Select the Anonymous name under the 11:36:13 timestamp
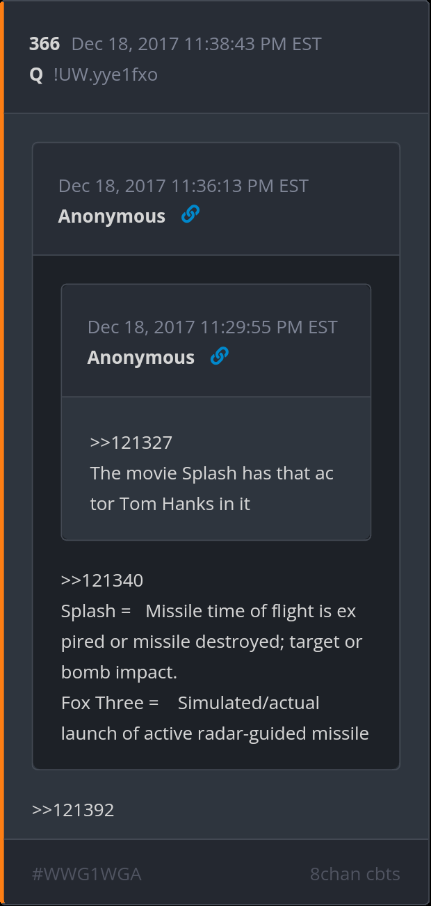The height and width of the screenshot is (906, 431). pos(112,216)
